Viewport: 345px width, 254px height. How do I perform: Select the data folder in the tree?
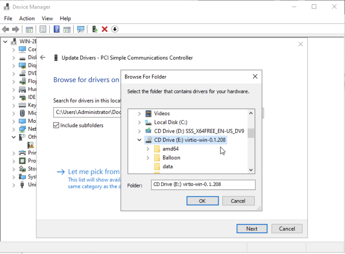pyautogui.click(x=168, y=167)
